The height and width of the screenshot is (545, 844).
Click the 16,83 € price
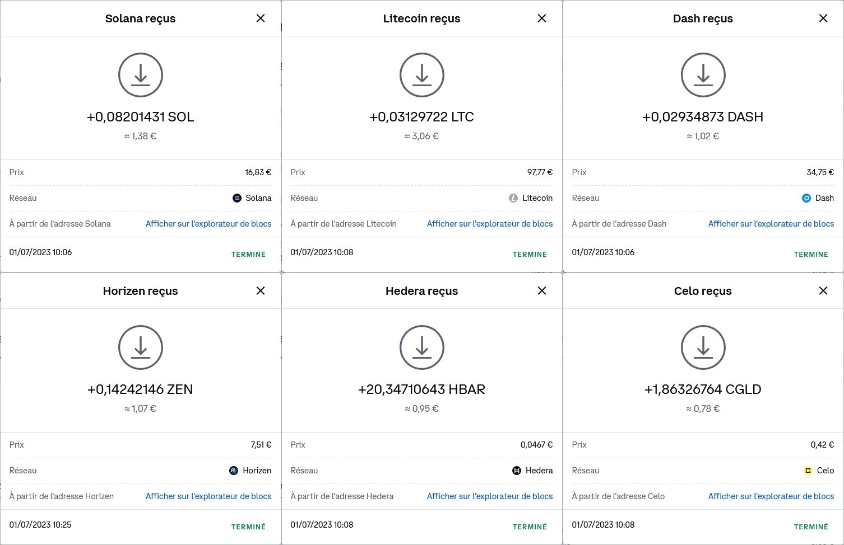coord(258,172)
